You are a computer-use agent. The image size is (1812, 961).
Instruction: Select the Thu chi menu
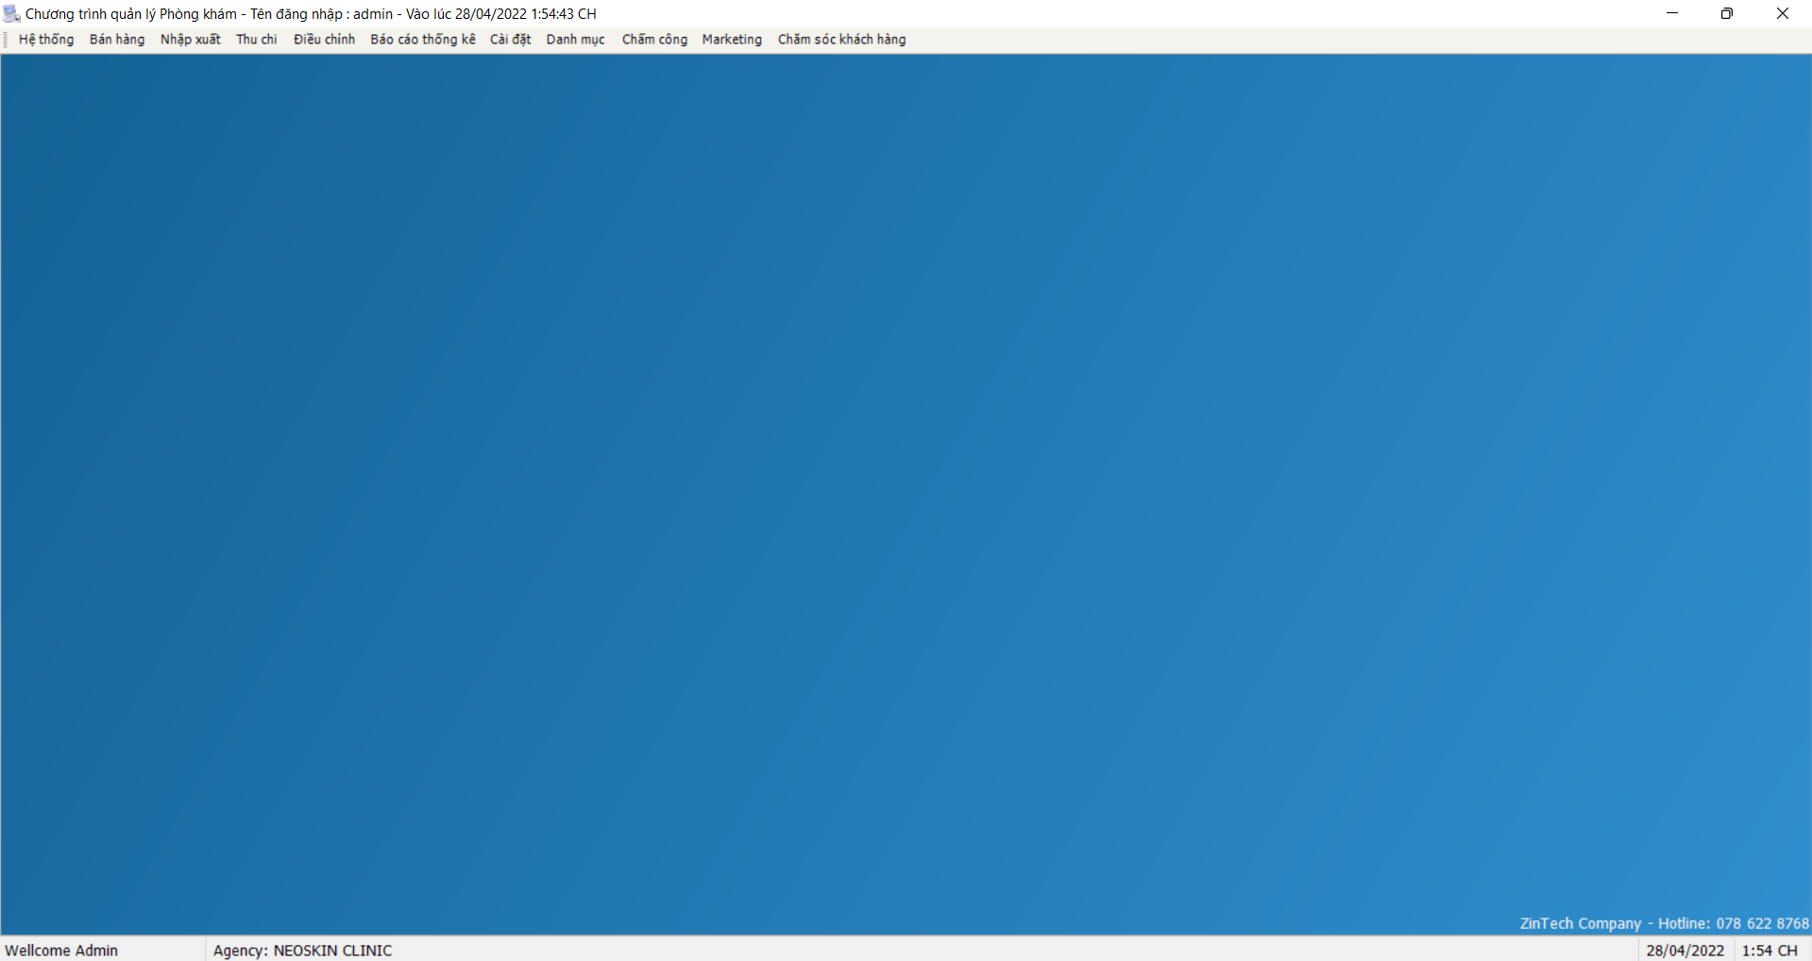point(257,40)
